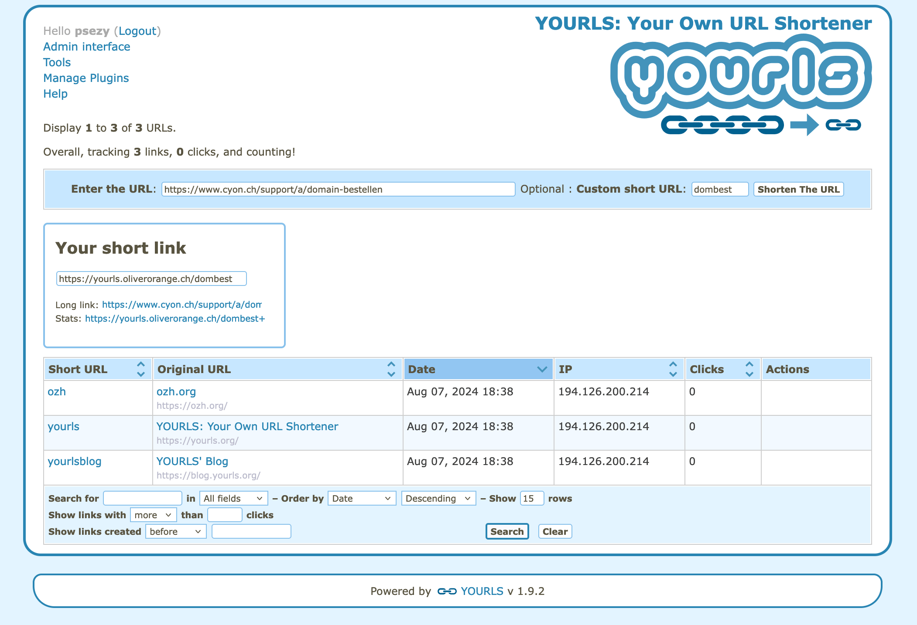Click Shorten The URL button
Image resolution: width=917 pixels, height=625 pixels.
798,189
